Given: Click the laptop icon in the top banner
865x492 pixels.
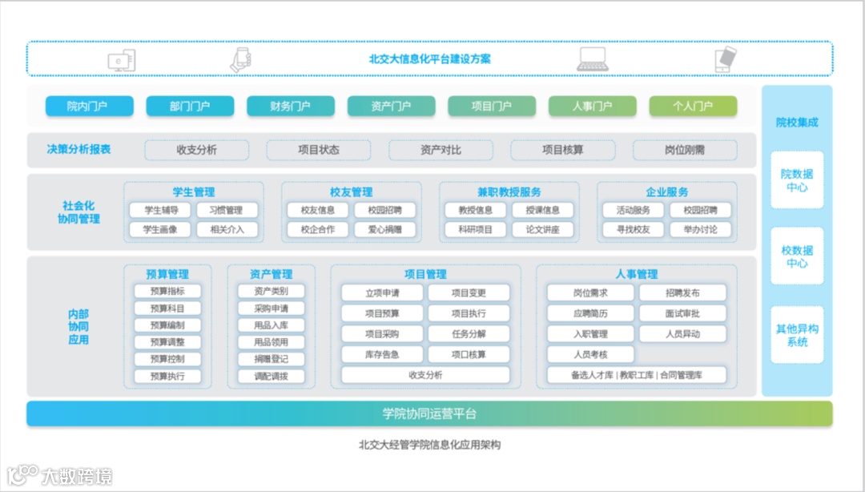Looking at the screenshot, I should tap(593, 59).
